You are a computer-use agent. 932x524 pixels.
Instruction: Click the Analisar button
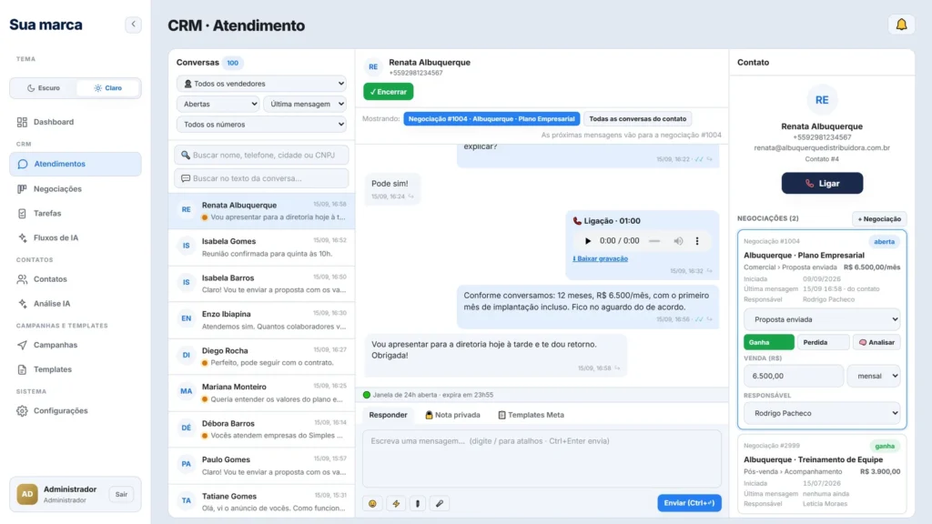point(876,343)
